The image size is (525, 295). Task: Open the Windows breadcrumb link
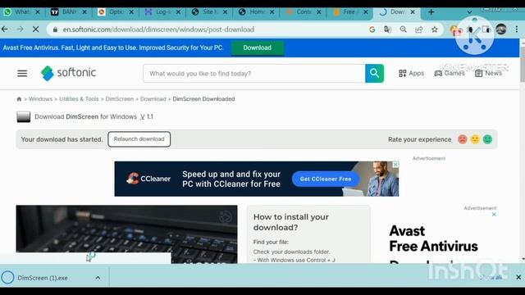[x=40, y=99]
